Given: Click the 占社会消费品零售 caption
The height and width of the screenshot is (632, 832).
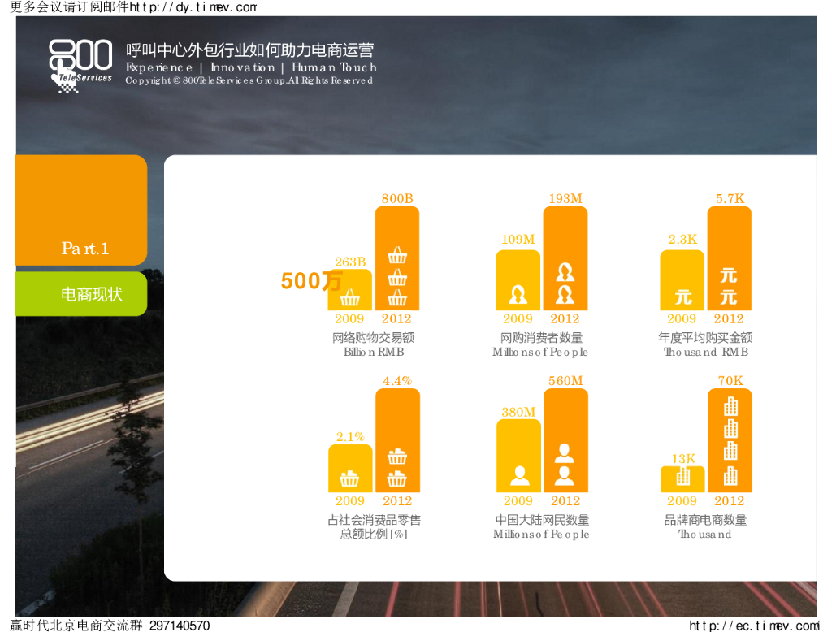Looking at the screenshot, I should (x=374, y=520).
